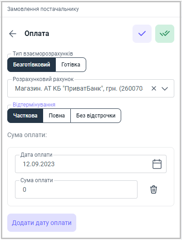This screenshot has height=240, width=182.
Task: Select Без відстрочки option
Action: [96, 116]
